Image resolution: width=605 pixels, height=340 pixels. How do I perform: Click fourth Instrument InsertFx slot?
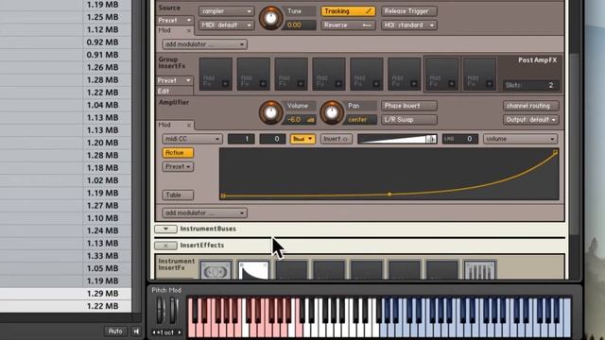[329, 271]
